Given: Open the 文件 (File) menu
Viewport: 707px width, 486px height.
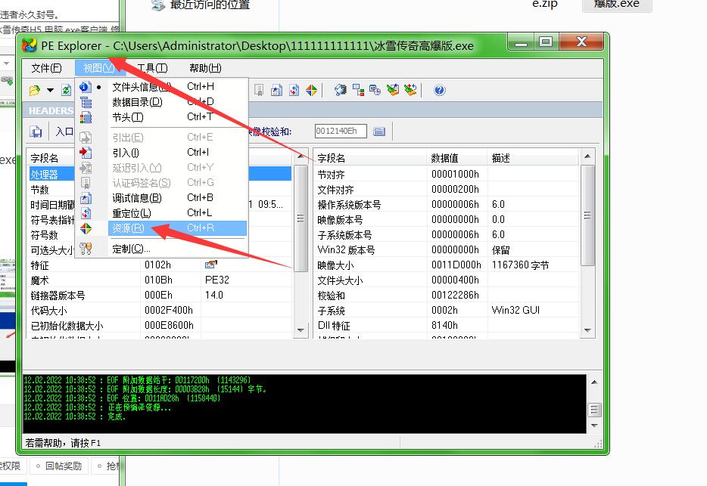Looking at the screenshot, I should [x=45, y=68].
